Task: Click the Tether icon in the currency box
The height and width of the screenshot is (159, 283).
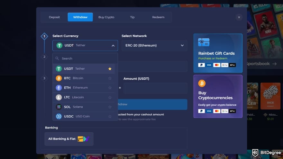Action: pyautogui.click(x=59, y=45)
